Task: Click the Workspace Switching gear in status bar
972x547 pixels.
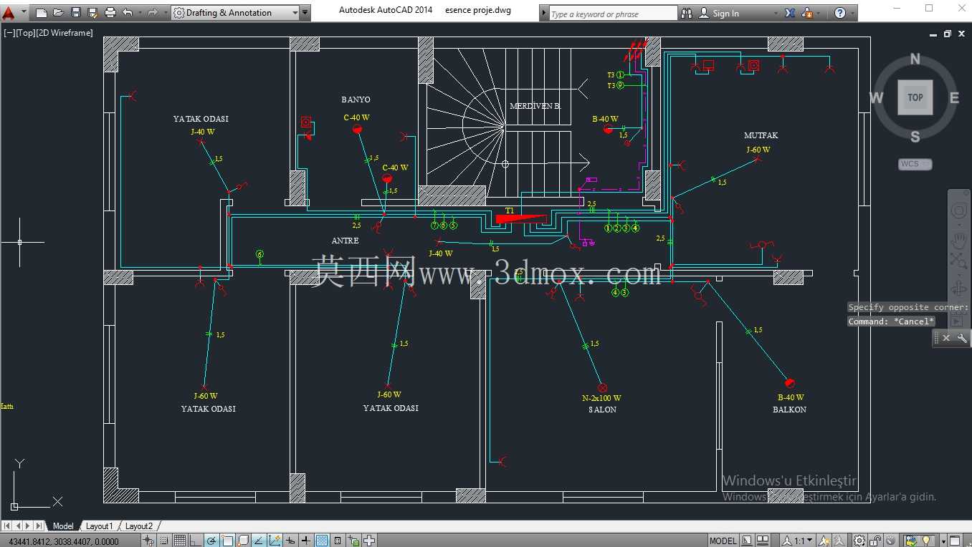Action: coord(859,541)
